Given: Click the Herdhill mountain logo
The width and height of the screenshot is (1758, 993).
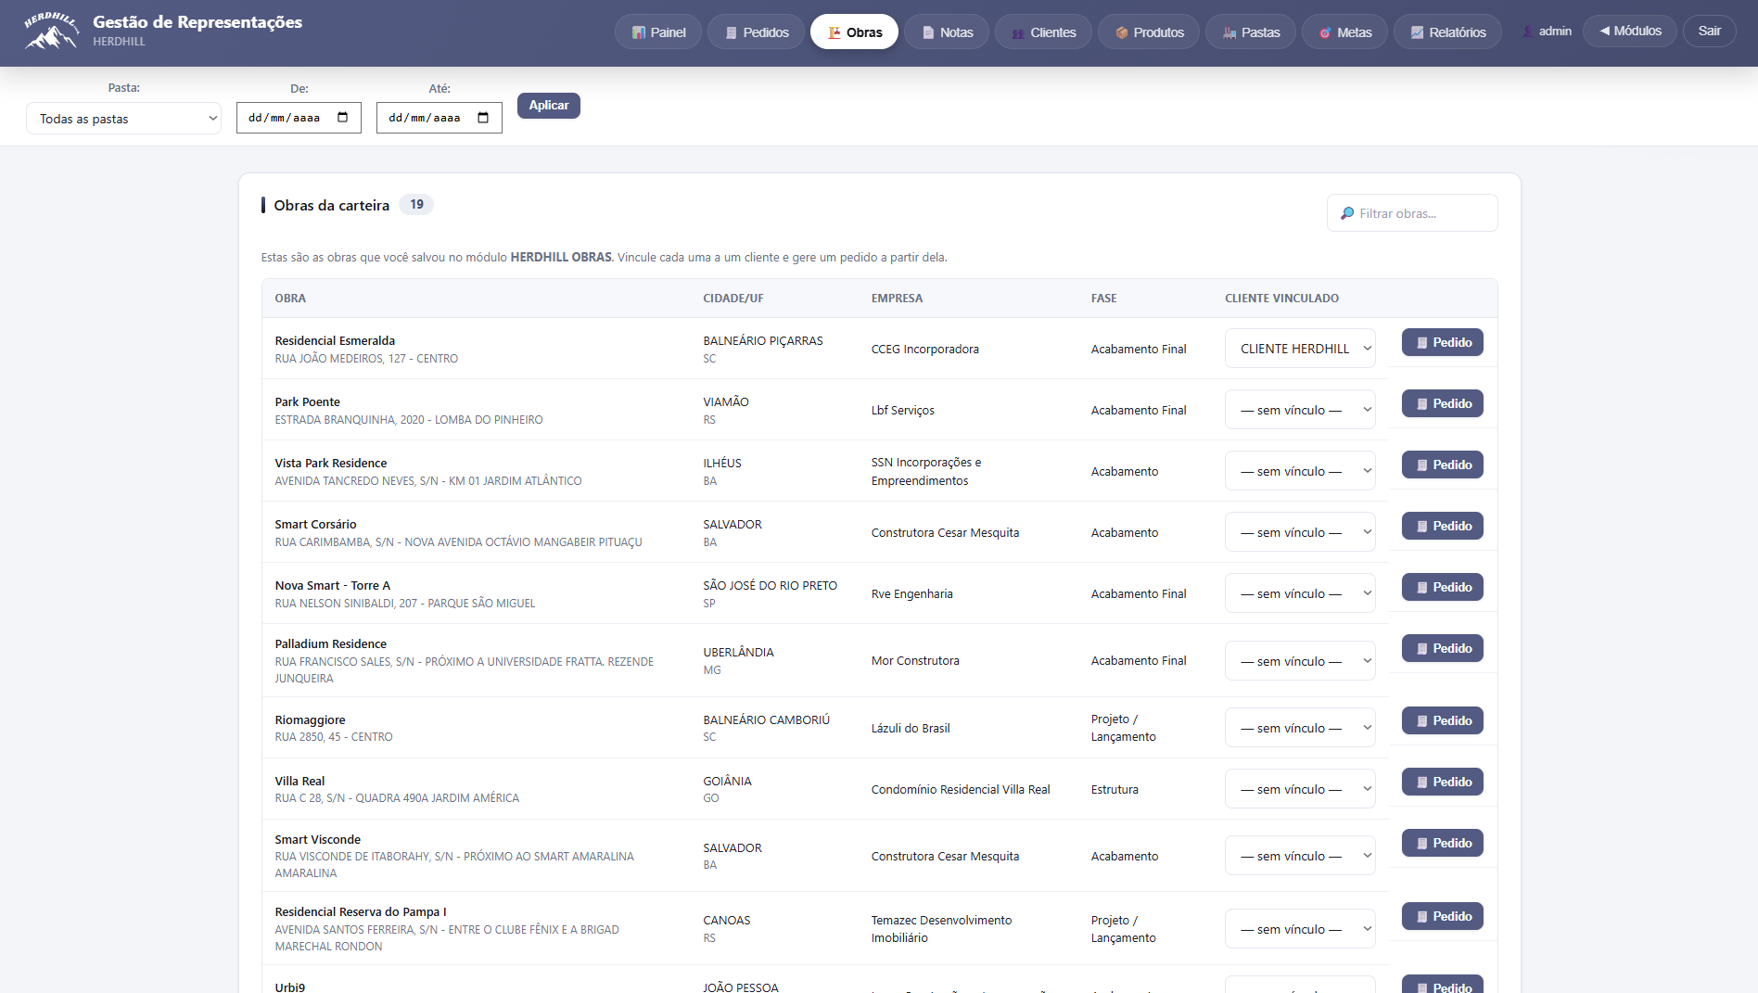Looking at the screenshot, I should coord(51,32).
